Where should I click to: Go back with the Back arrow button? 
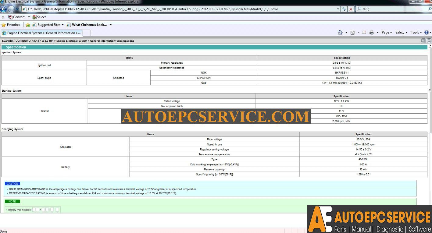pyautogui.click(x=4, y=9)
